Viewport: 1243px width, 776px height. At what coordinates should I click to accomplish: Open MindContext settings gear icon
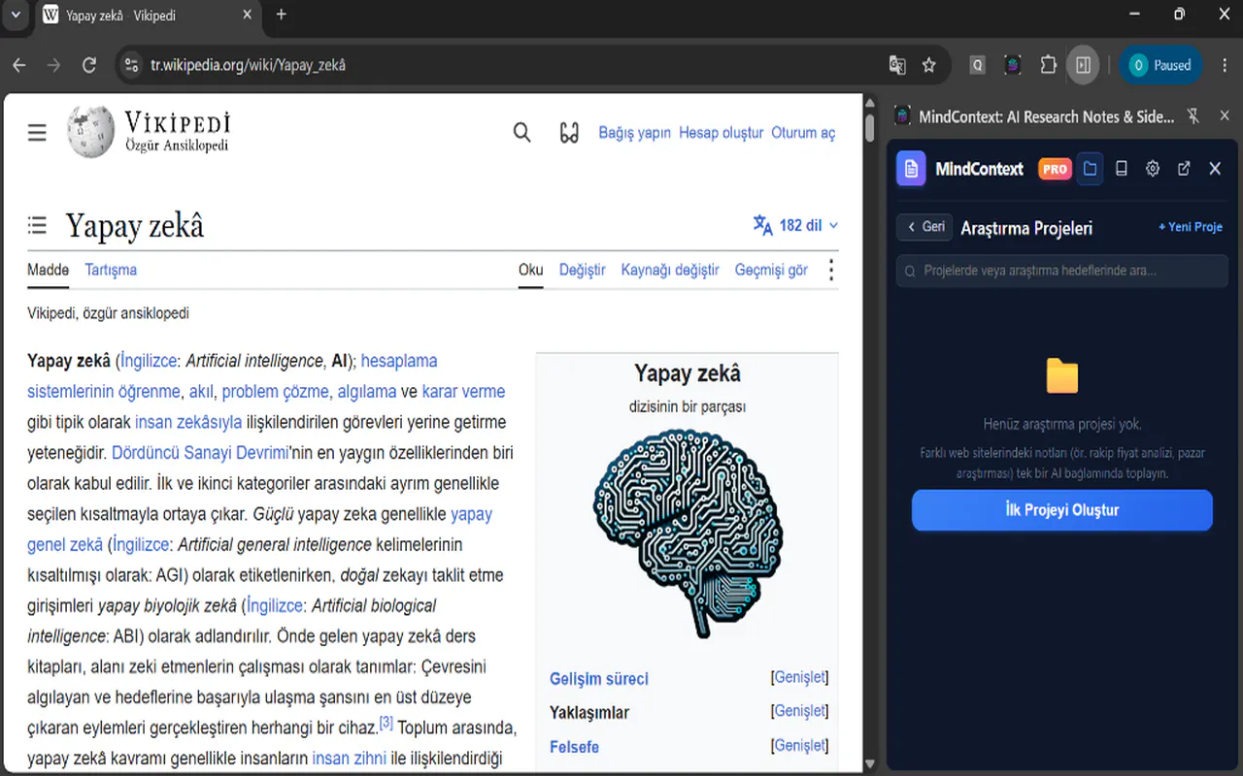[x=1153, y=169]
